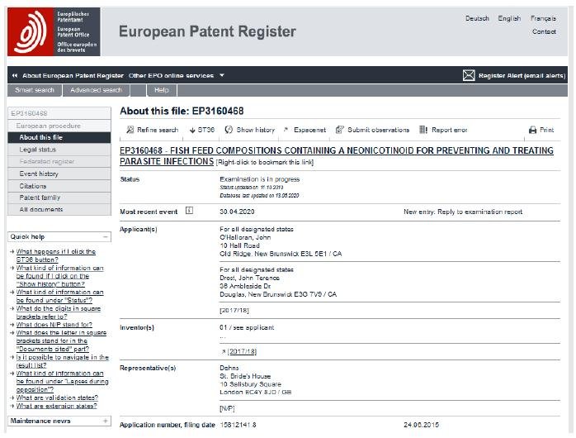Open the Advanced search tab
Image resolution: width=576 pixels, height=438 pixels.
point(96,90)
